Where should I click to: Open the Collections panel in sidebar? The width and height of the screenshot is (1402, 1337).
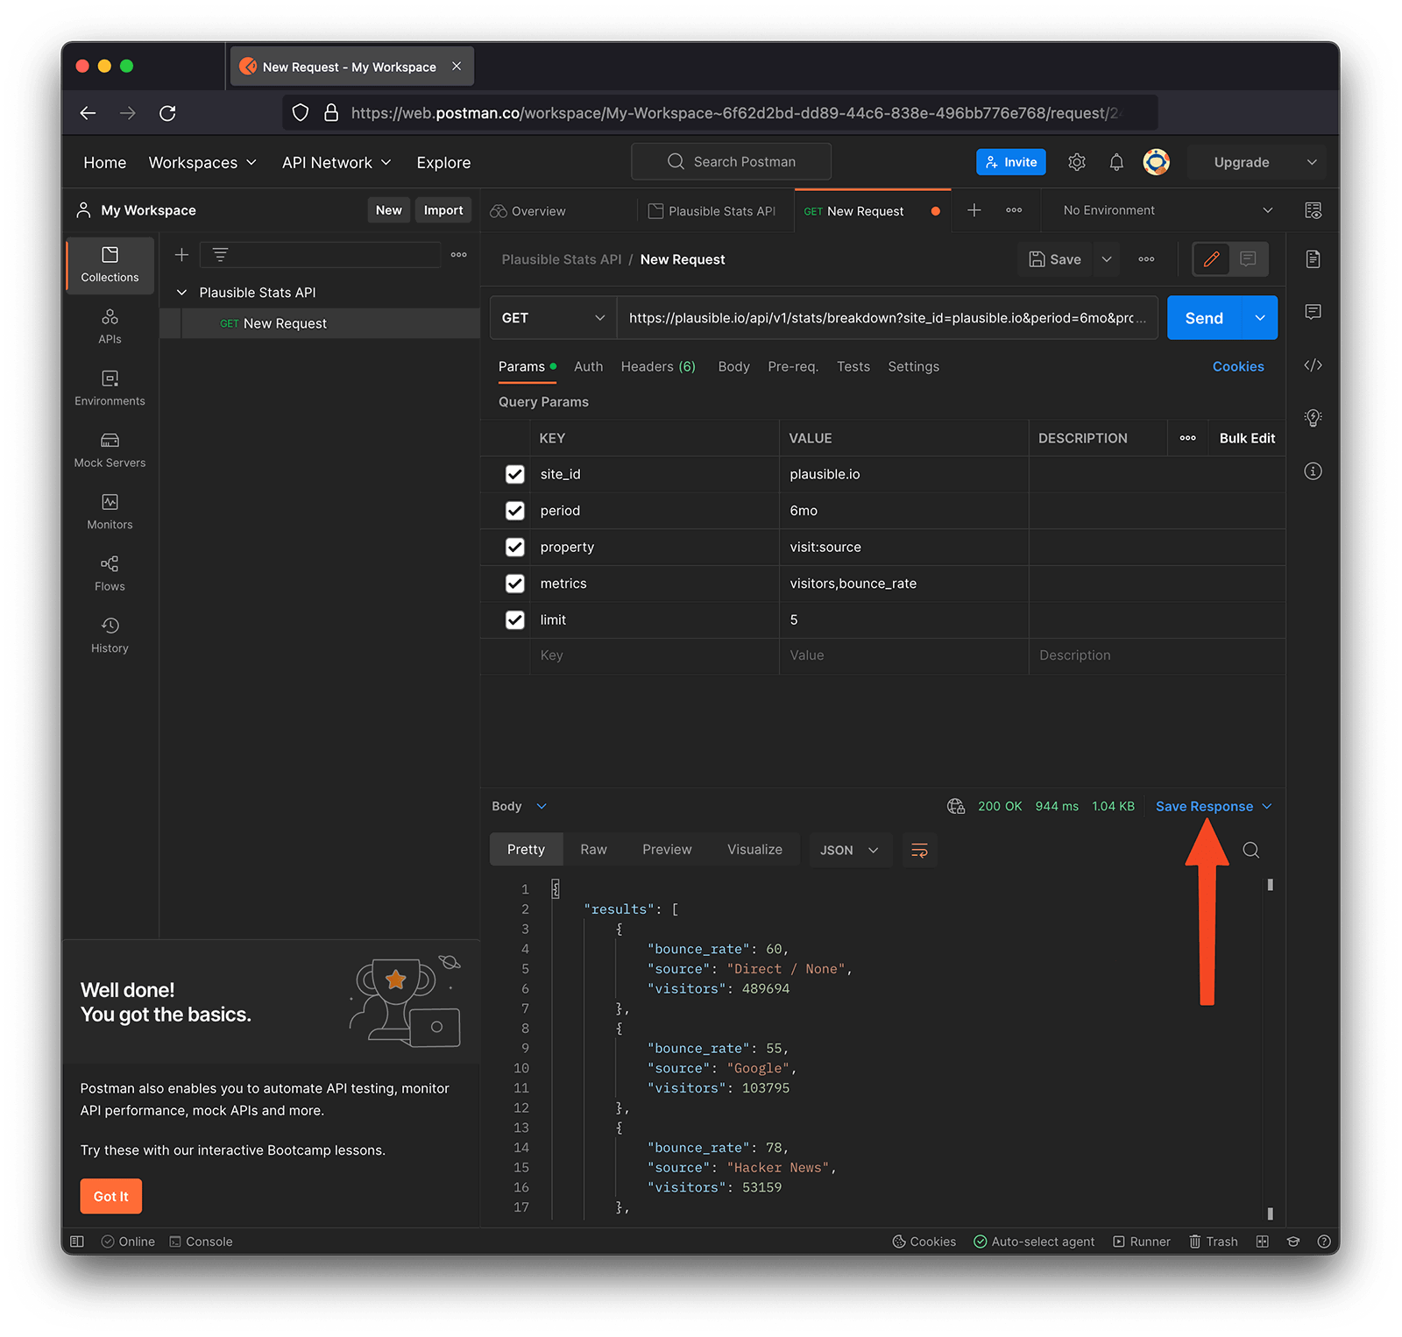click(x=110, y=265)
